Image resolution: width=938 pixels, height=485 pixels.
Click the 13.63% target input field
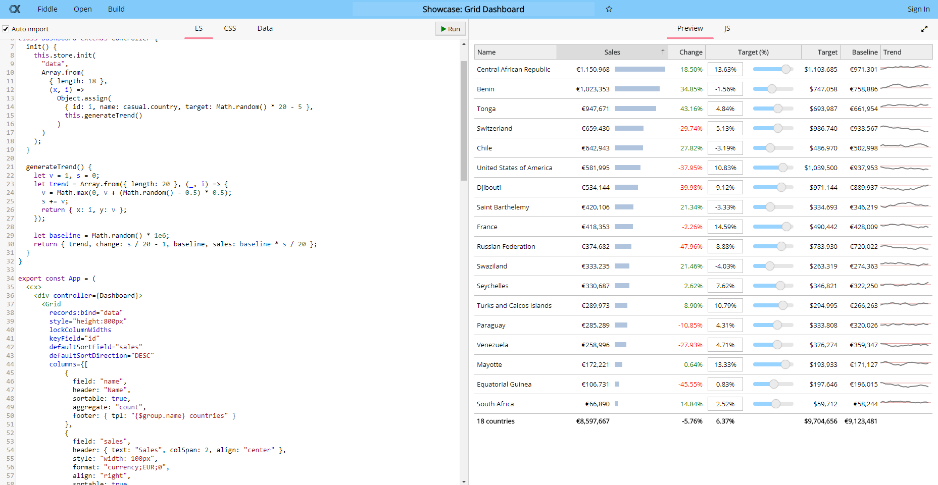725,69
